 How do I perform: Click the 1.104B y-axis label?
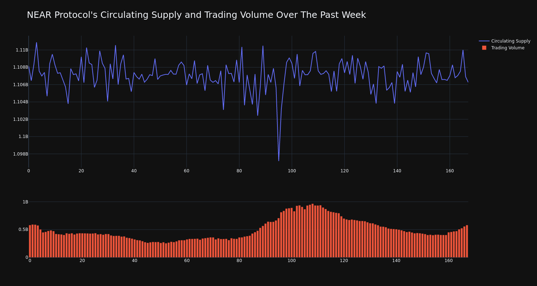20,102
